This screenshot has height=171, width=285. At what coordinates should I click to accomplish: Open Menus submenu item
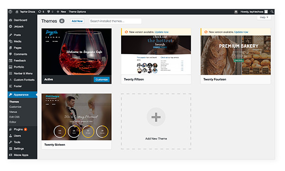[13, 112]
